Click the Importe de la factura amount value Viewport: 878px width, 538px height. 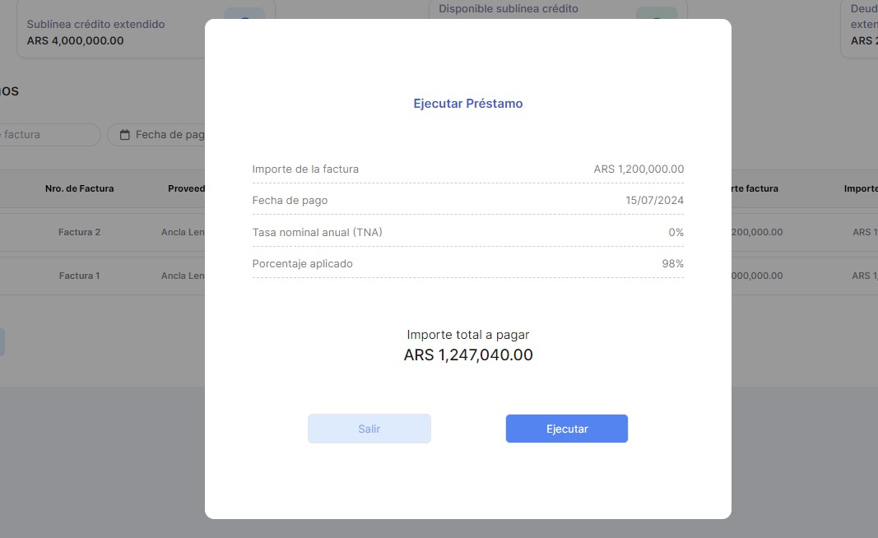point(639,169)
